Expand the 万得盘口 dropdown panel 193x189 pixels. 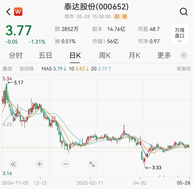pyautogui.click(x=179, y=34)
